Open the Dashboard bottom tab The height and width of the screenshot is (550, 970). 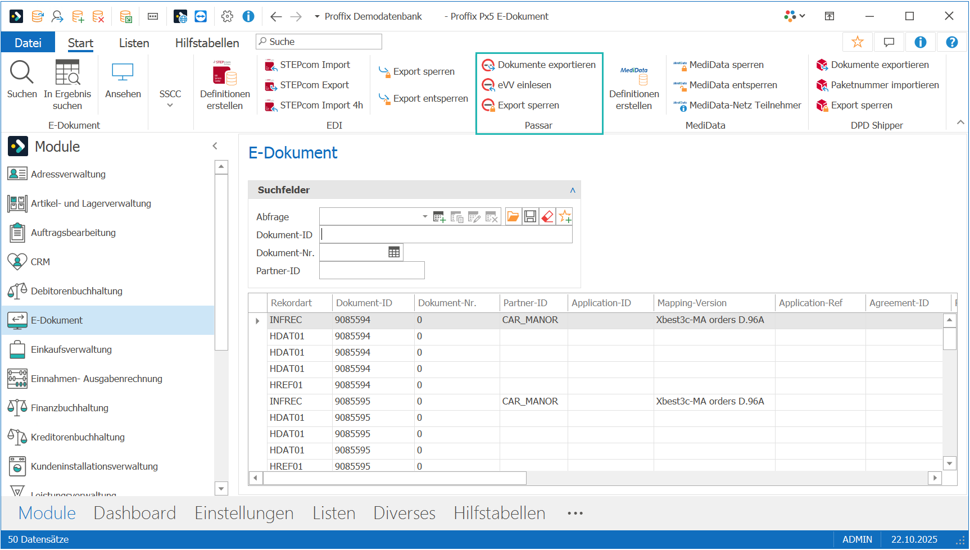pos(135,513)
